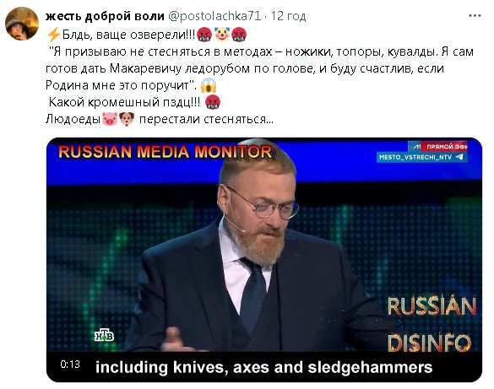
Task: Click the Telegram paper plane icon
Action: 460,157
